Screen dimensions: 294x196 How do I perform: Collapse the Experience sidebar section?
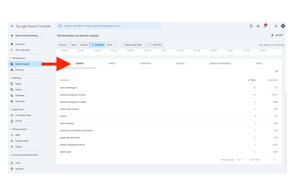10,109
